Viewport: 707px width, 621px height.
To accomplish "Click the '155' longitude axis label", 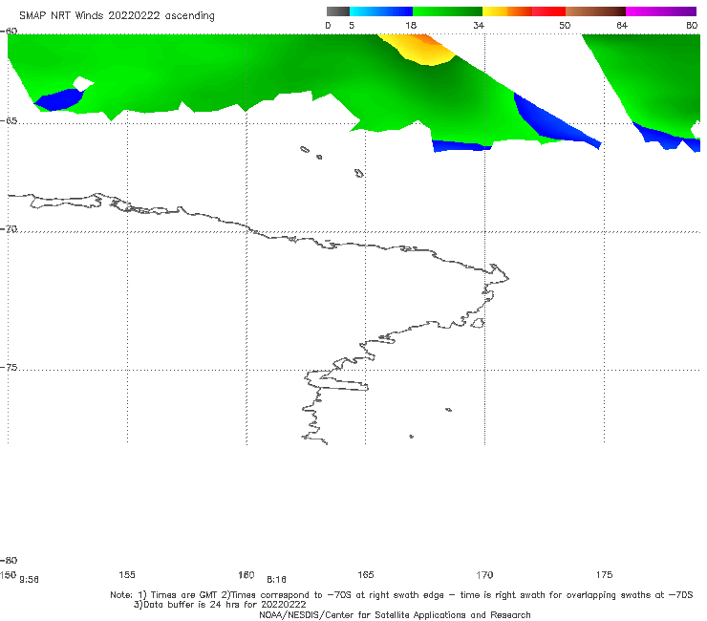I will click(x=127, y=575).
